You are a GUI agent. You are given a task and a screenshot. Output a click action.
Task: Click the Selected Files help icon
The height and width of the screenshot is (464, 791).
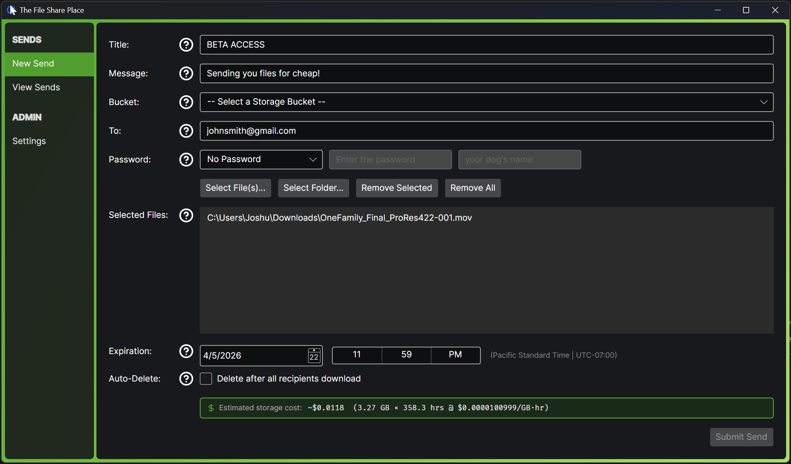186,215
